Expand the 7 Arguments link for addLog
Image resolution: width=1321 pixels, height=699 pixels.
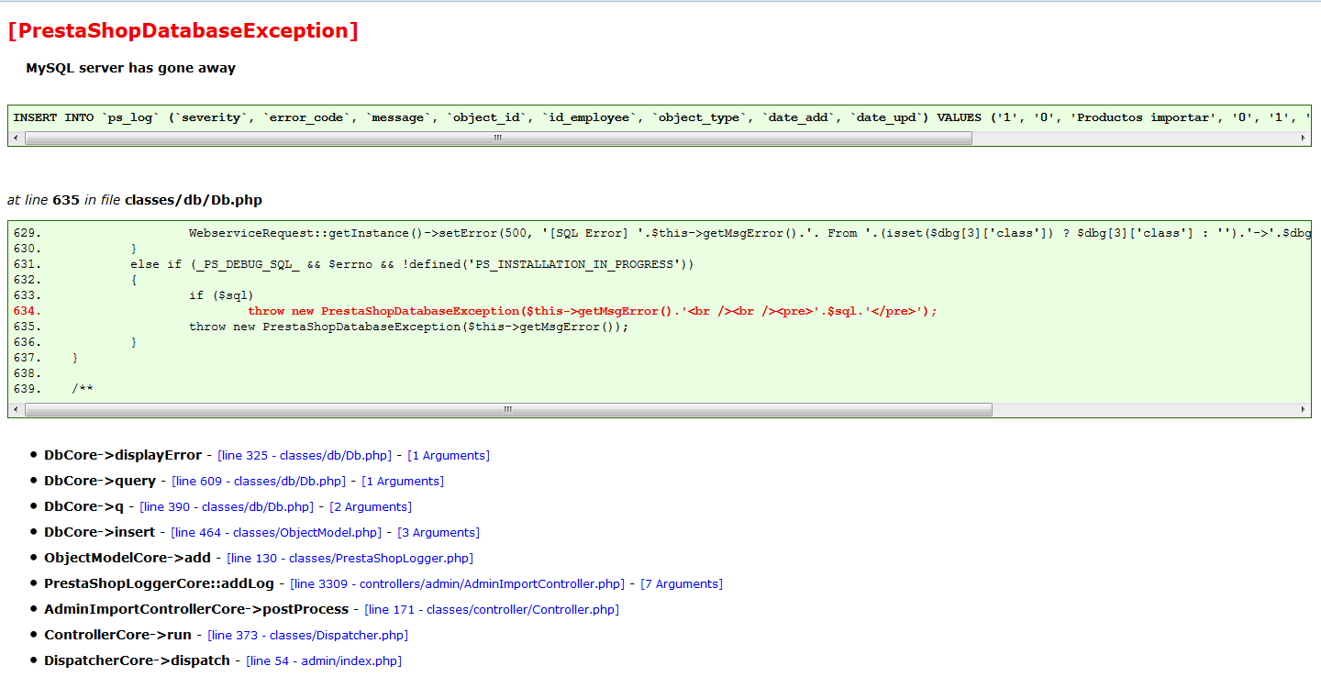[x=682, y=584]
